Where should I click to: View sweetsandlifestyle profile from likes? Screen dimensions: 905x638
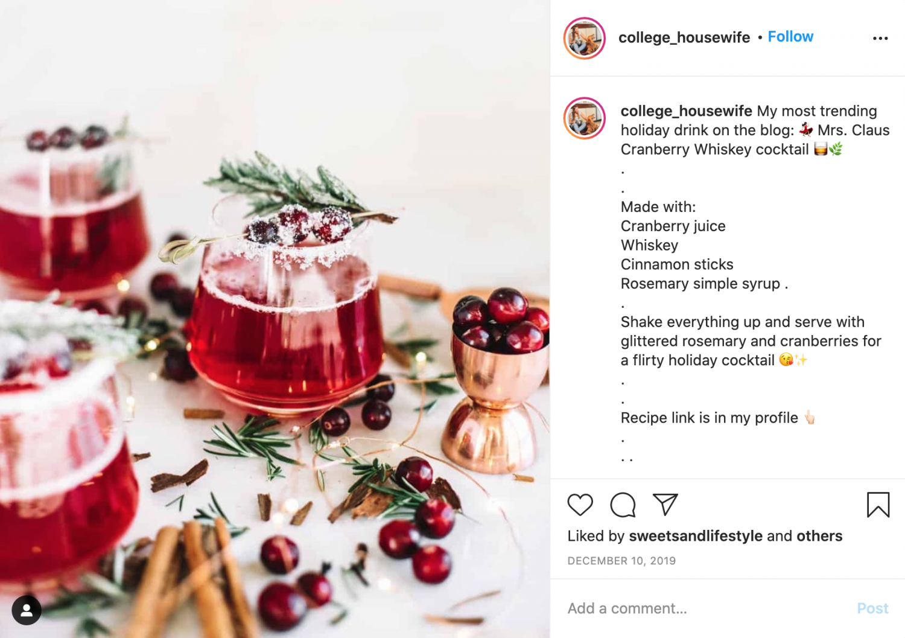click(x=696, y=536)
